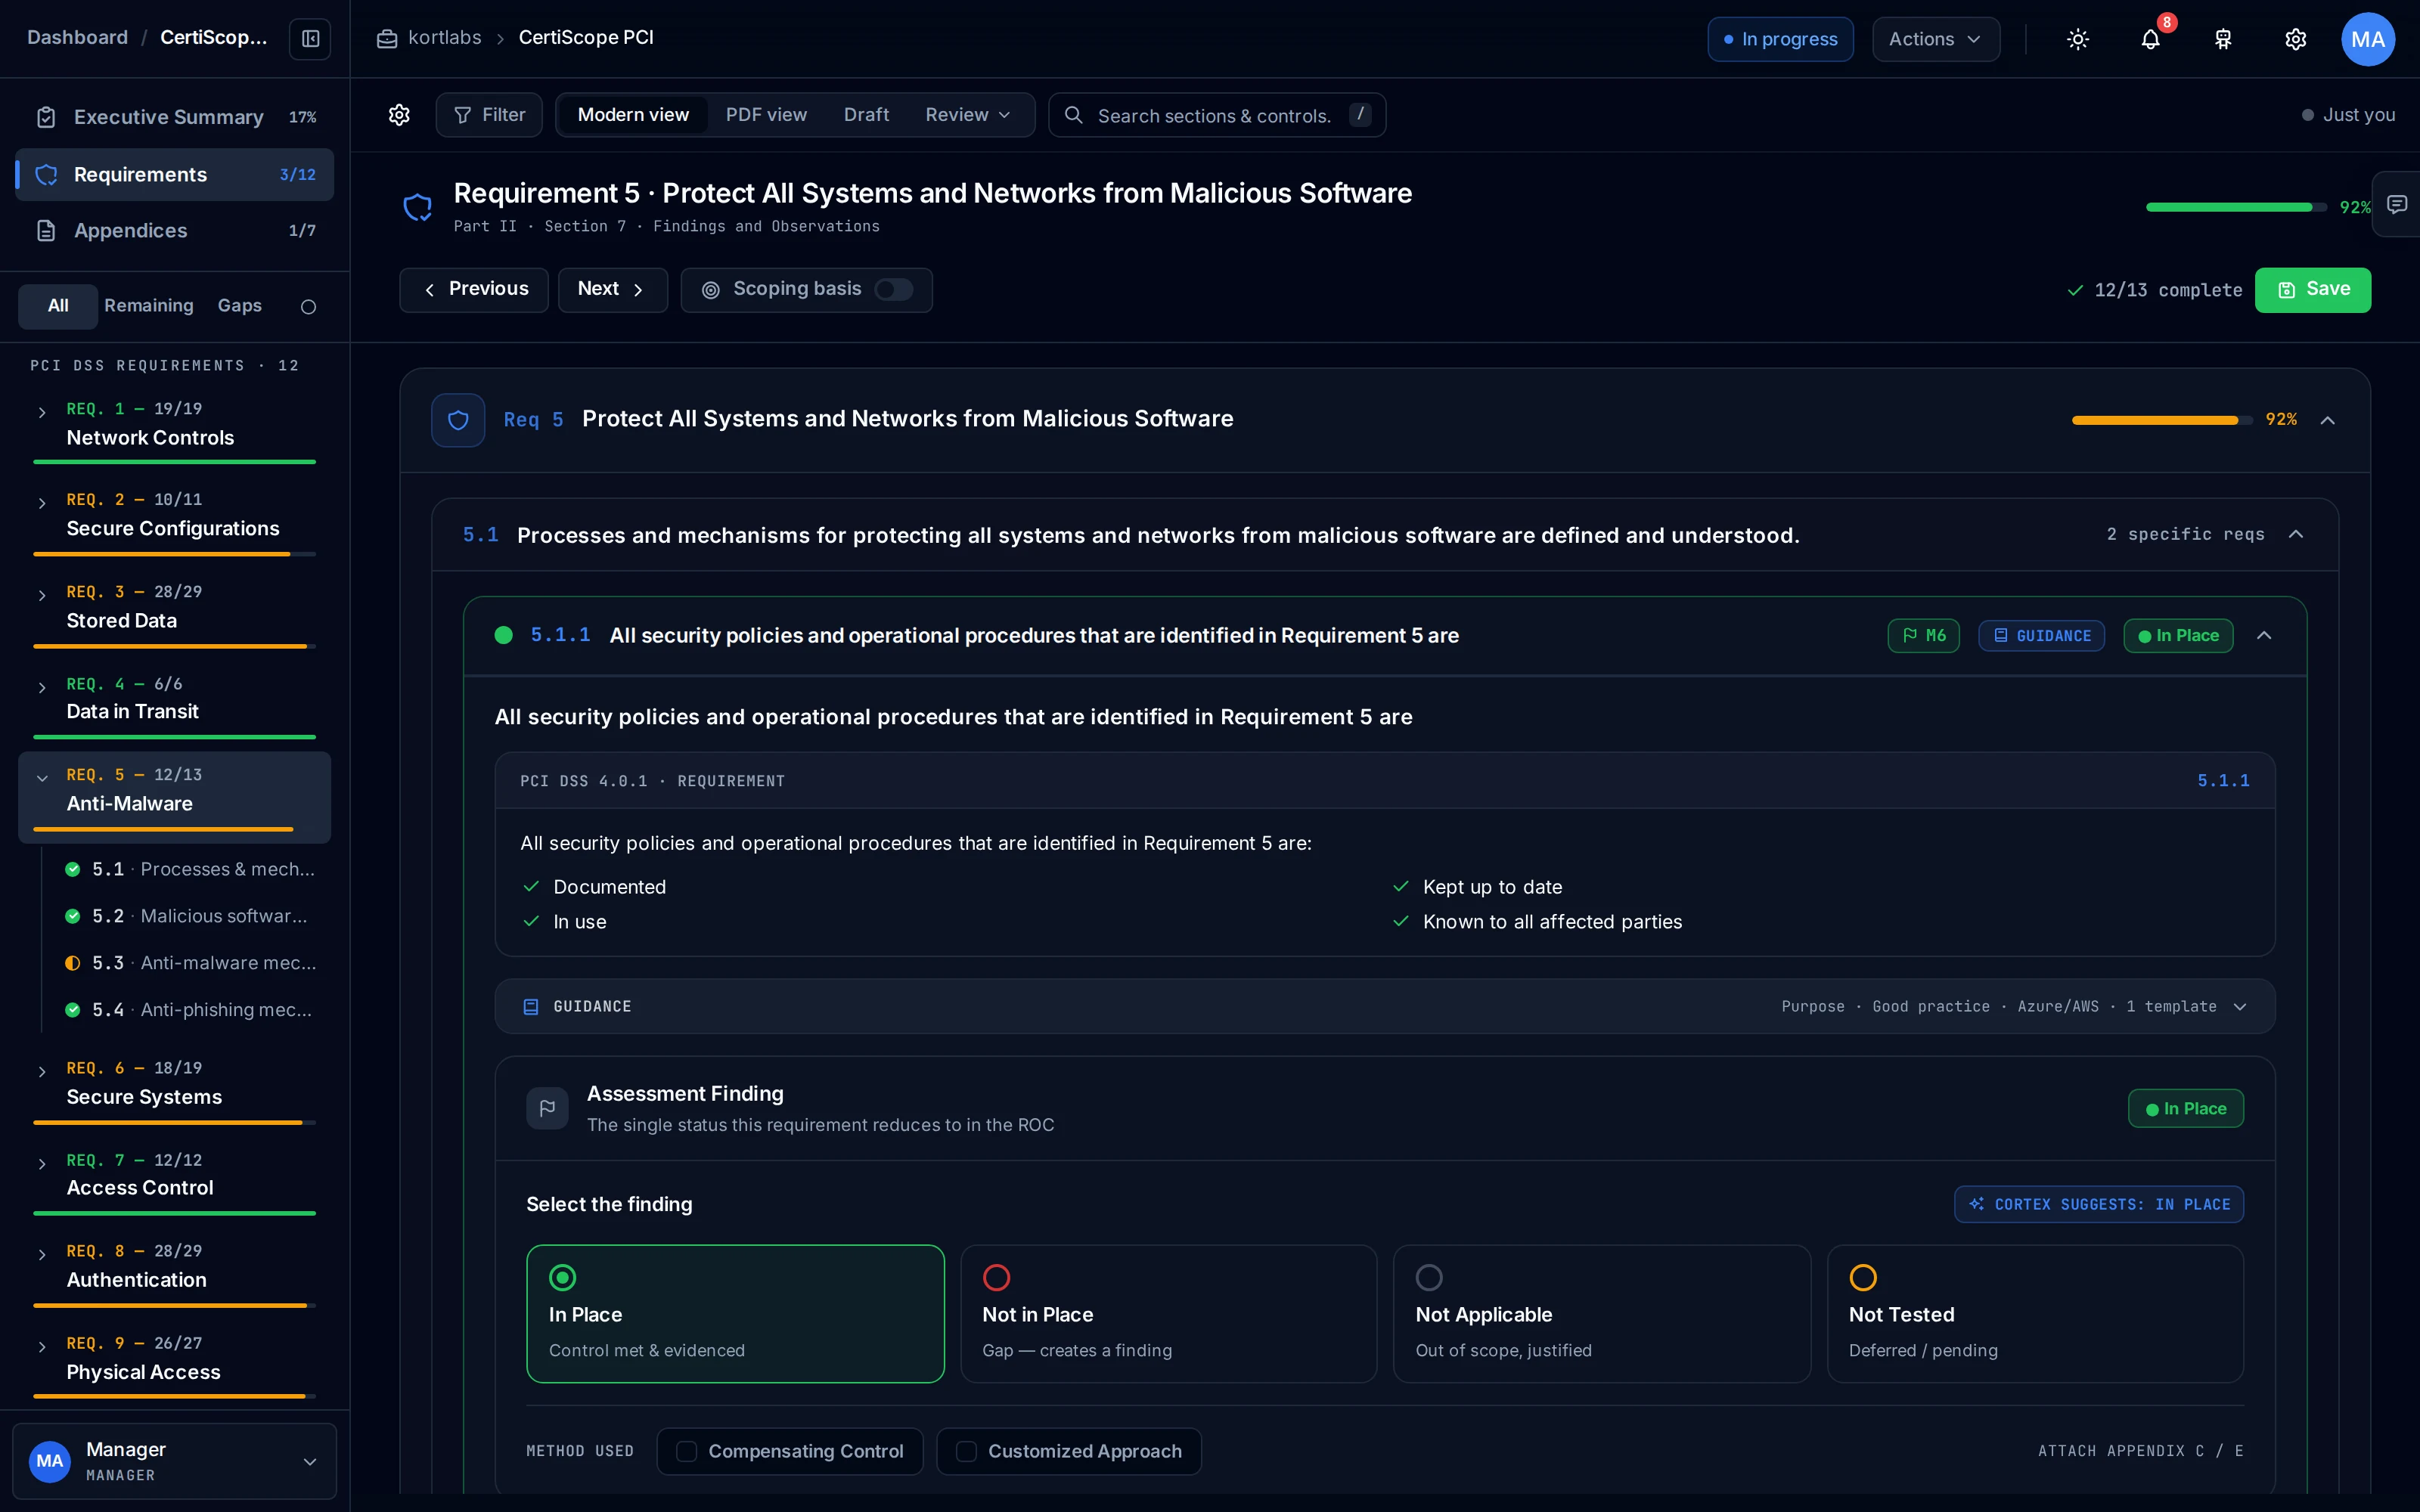Screen dimensions: 2420x1512
Task: Open the GUIDANCE tag on 5.1.1
Action: pyautogui.click(x=2041, y=636)
